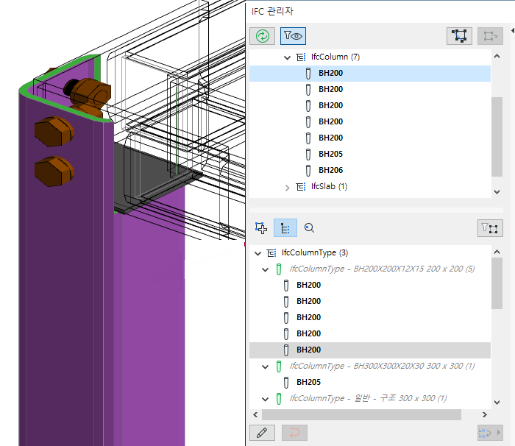Click green icon of 일반 - 구조 type
Image resolution: width=515 pixels, height=446 pixels.
click(279, 399)
